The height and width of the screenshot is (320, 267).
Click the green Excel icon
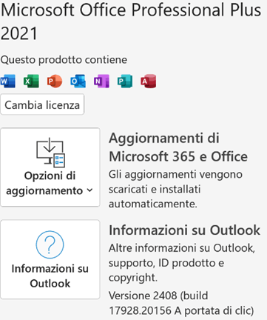[31, 81]
